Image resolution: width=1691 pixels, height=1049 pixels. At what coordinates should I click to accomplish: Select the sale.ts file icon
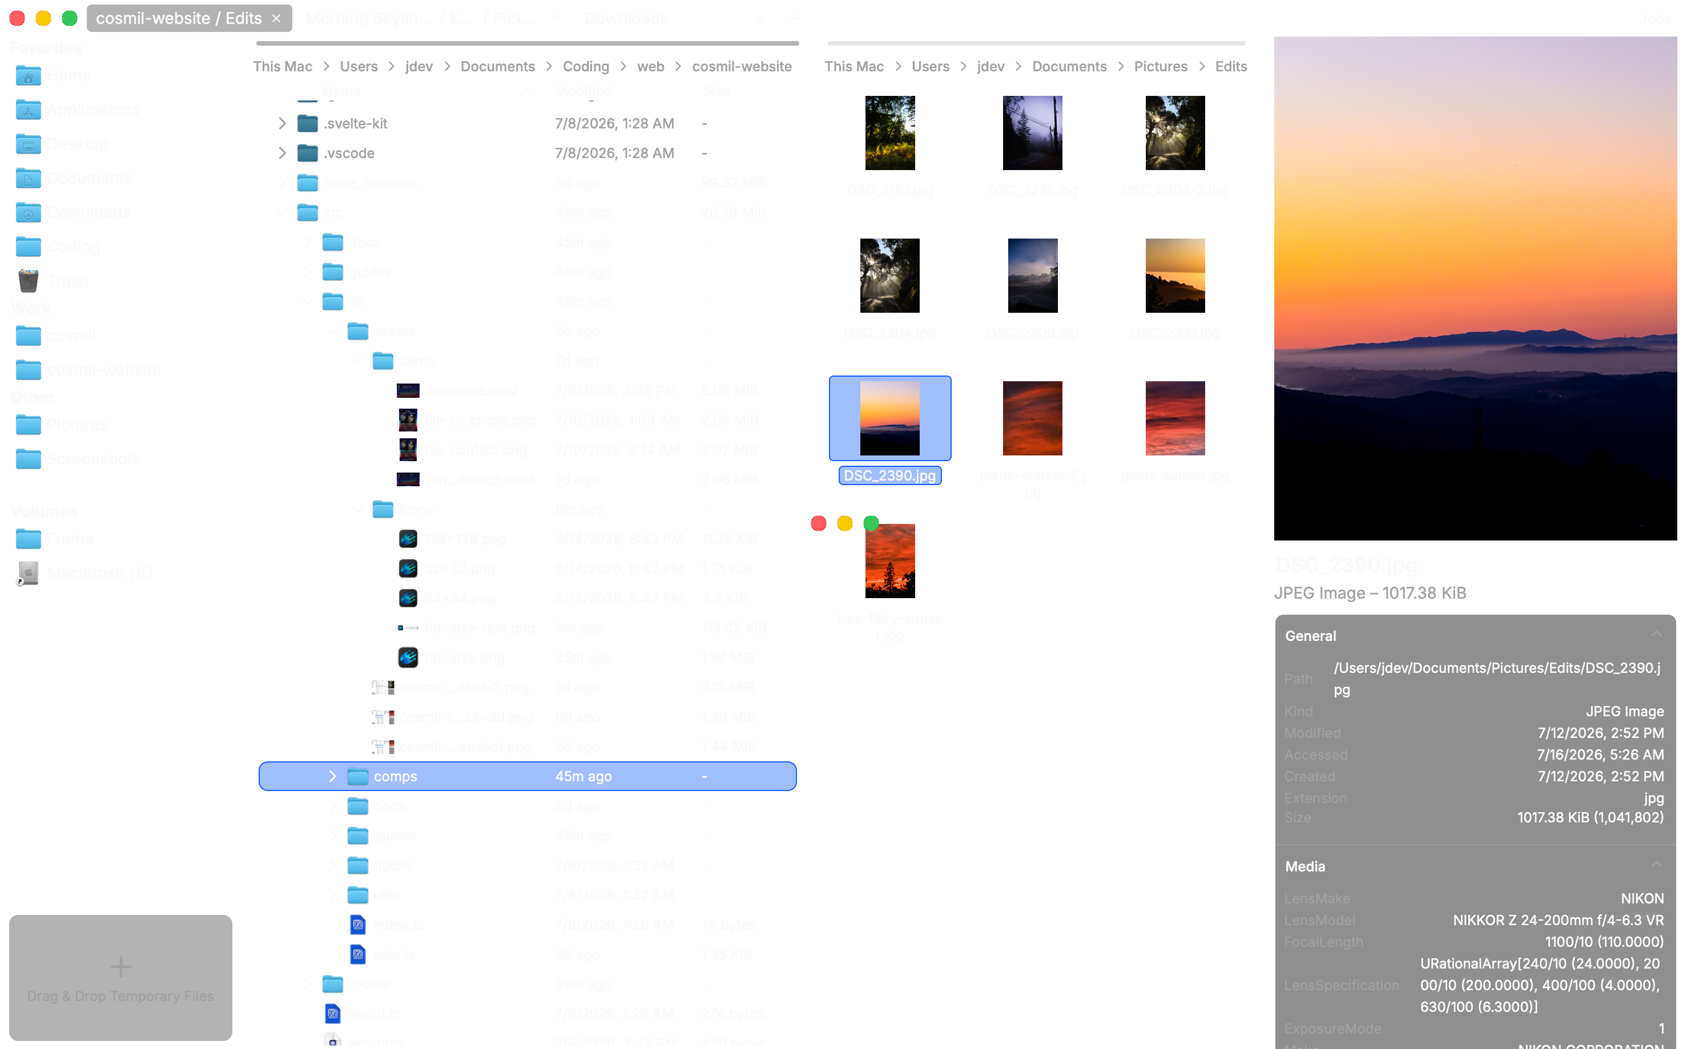tap(358, 955)
